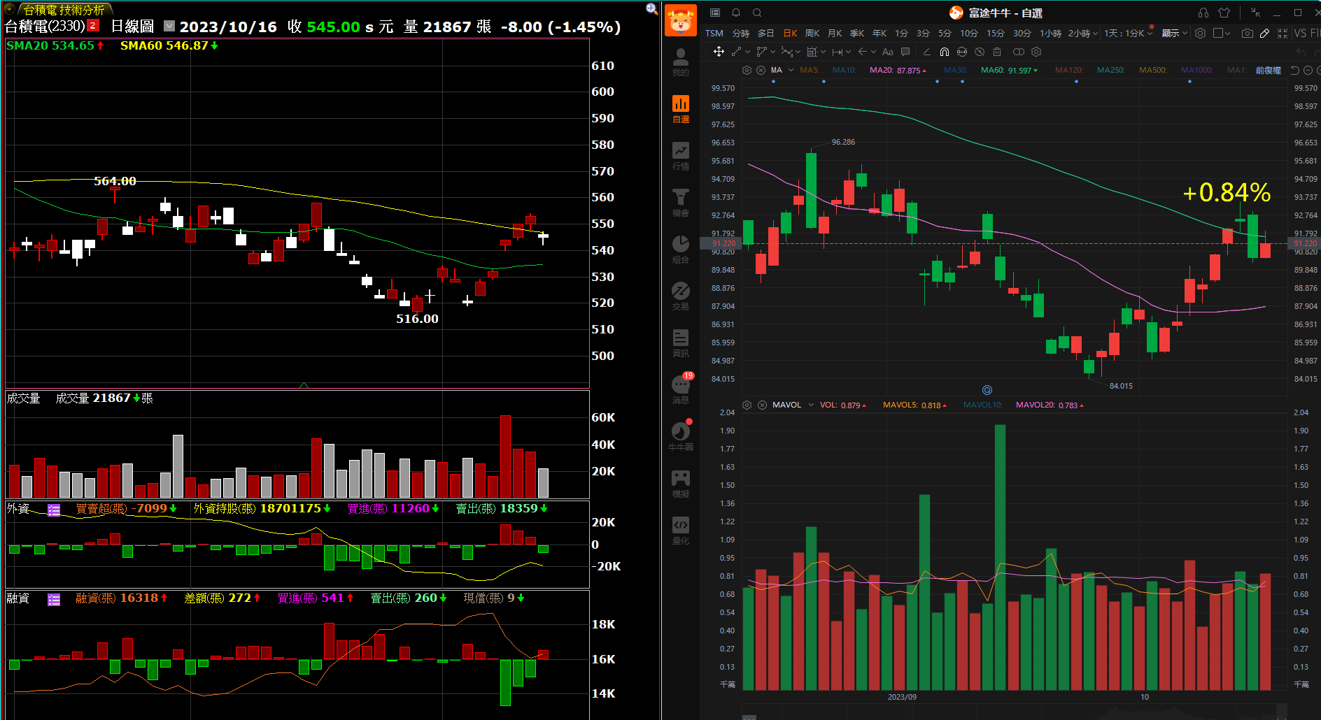1321x720 pixels.
Task: Open the 日線圖 period dropdown arrow
Action: (169, 26)
